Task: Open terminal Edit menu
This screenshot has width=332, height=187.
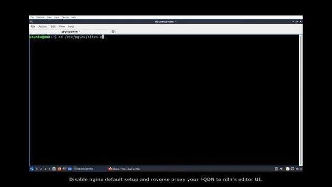Action: click(53, 26)
